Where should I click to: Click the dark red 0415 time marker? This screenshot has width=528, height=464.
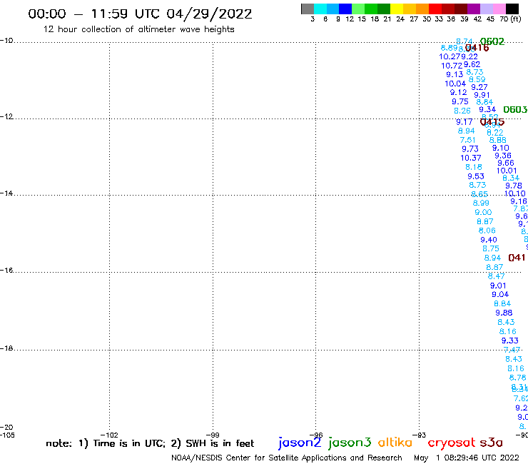pos(492,122)
